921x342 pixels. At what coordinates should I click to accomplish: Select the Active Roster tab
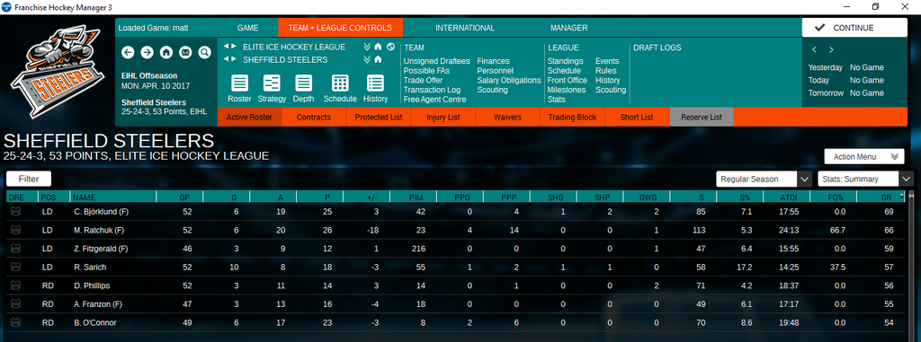pyautogui.click(x=249, y=118)
